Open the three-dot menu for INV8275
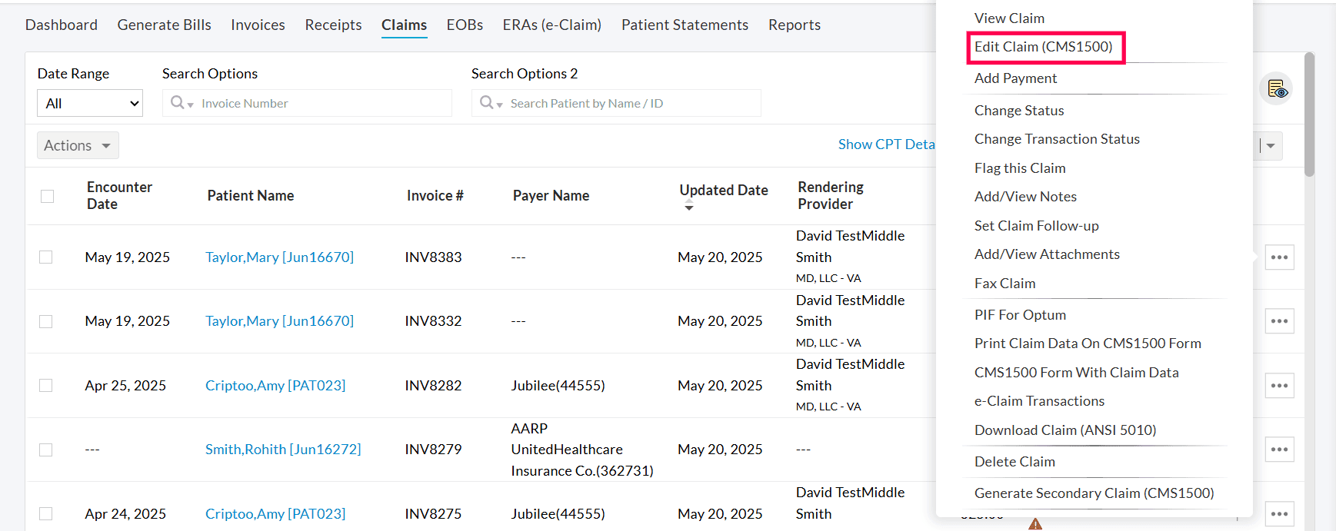Viewport: 1336px width, 531px height. coord(1279,514)
